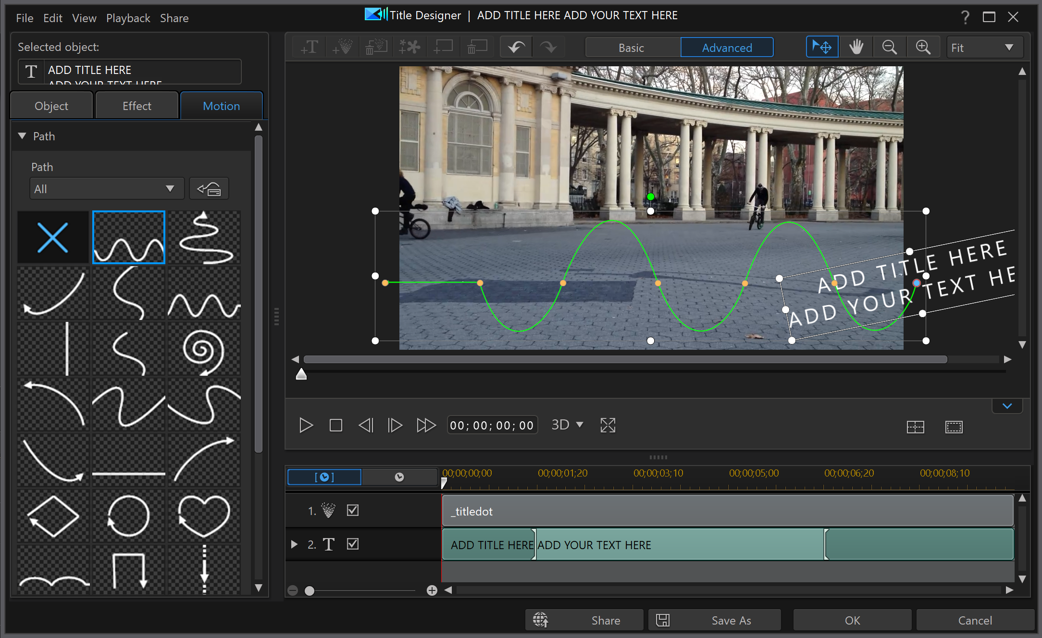Image resolution: width=1042 pixels, height=638 pixels.
Task: Click the Undo arrow icon
Action: 516,47
